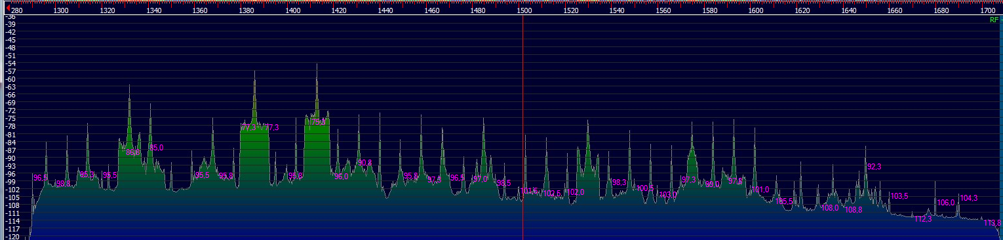The image size is (1003, 240).
Task: Tune to 1300 on the frequency scale
Action: pyautogui.click(x=61, y=11)
